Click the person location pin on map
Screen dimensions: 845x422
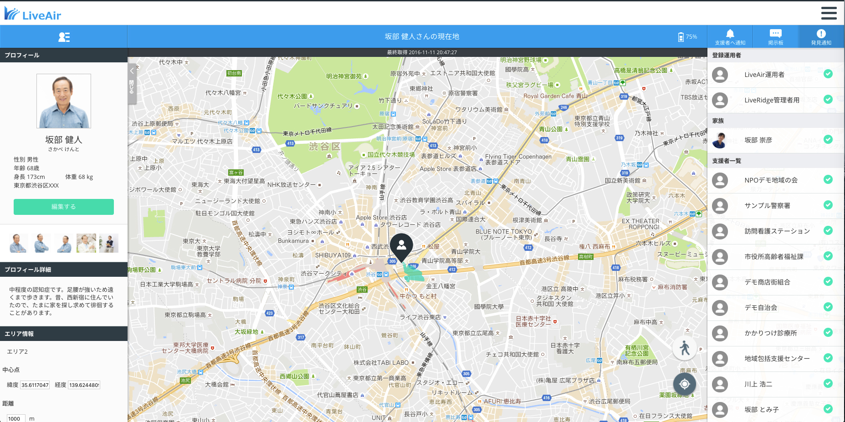401,247
